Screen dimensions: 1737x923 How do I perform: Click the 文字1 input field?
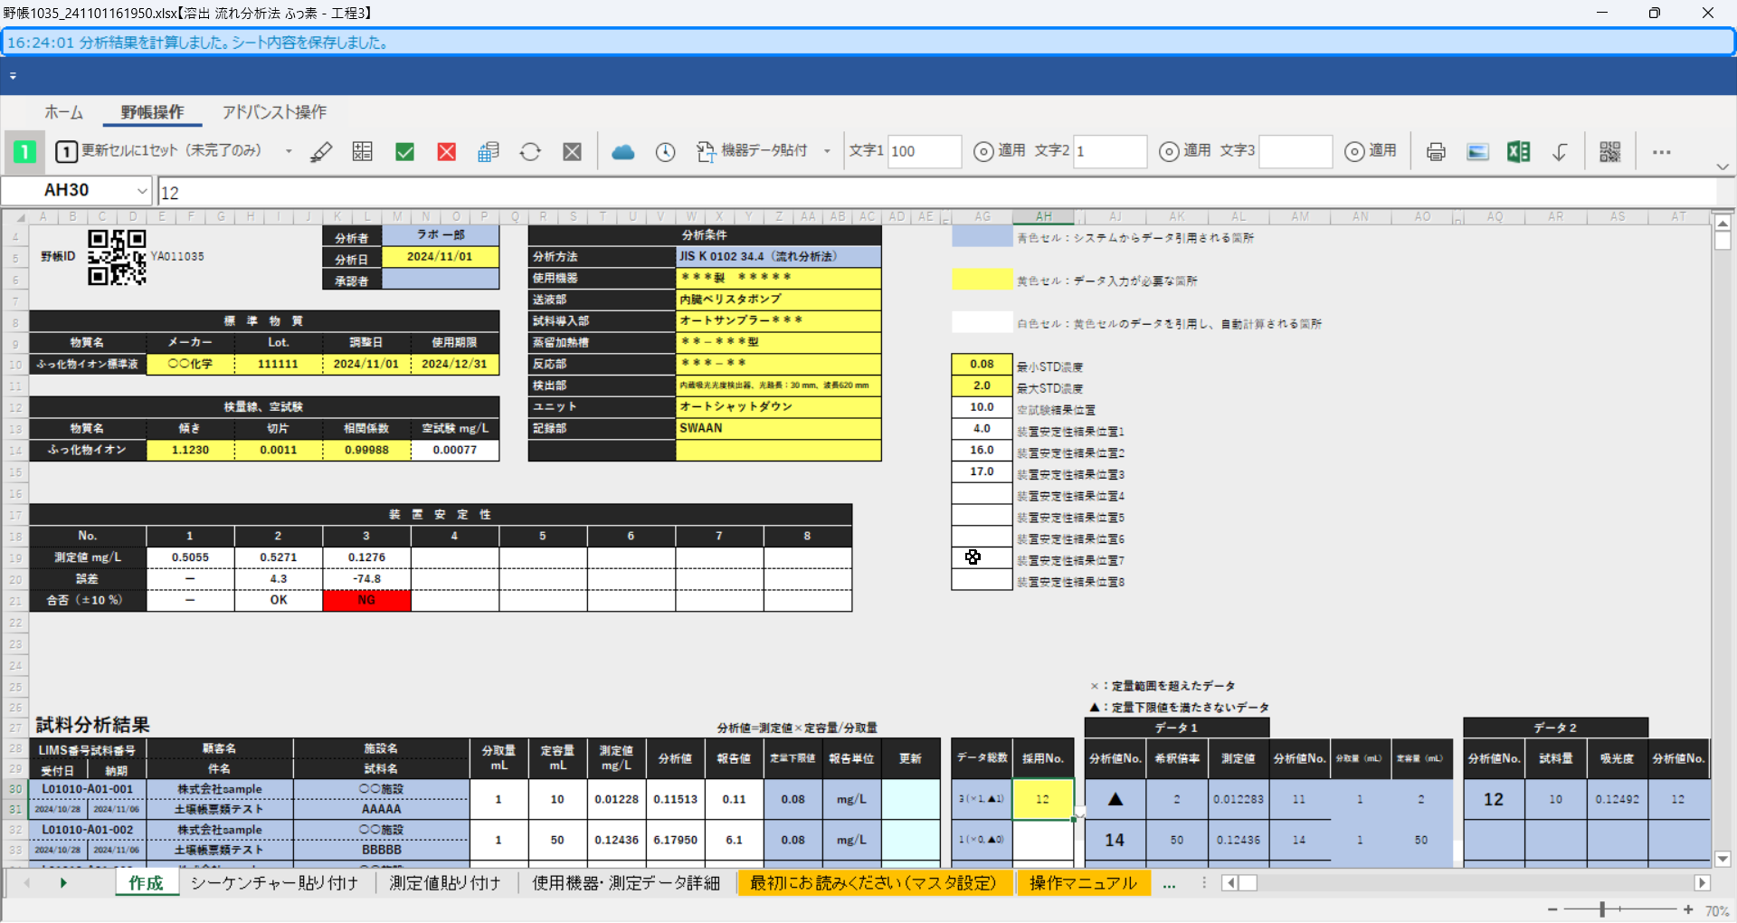[x=925, y=151]
